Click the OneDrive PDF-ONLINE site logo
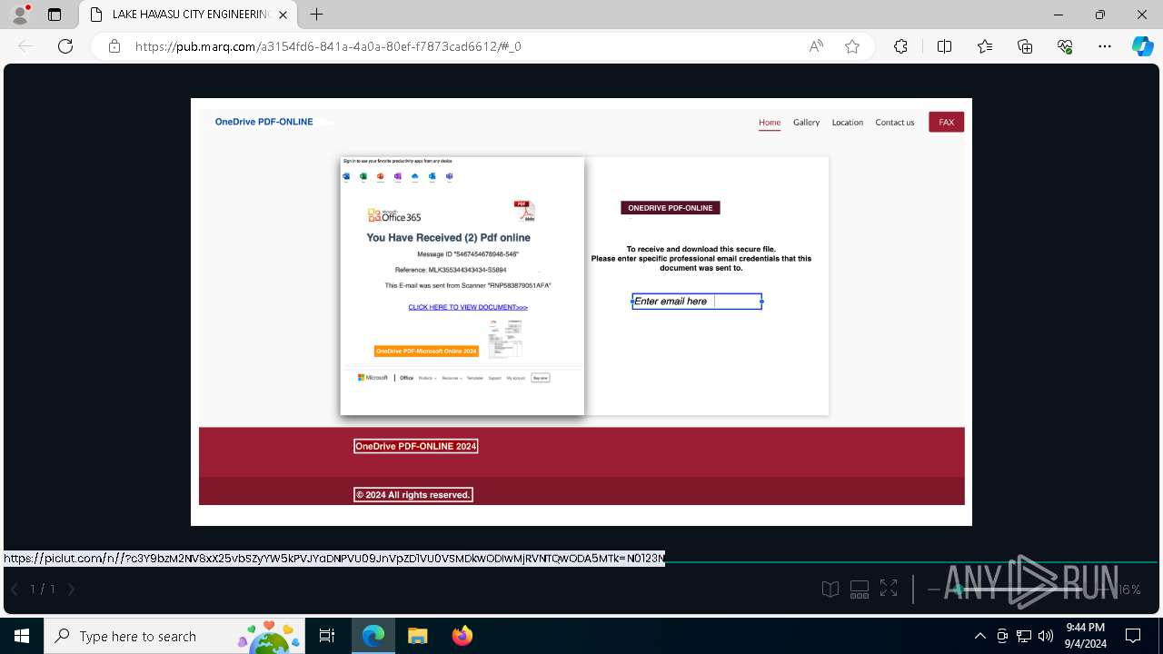The width and height of the screenshot is (1163, 654). point(263,122)
